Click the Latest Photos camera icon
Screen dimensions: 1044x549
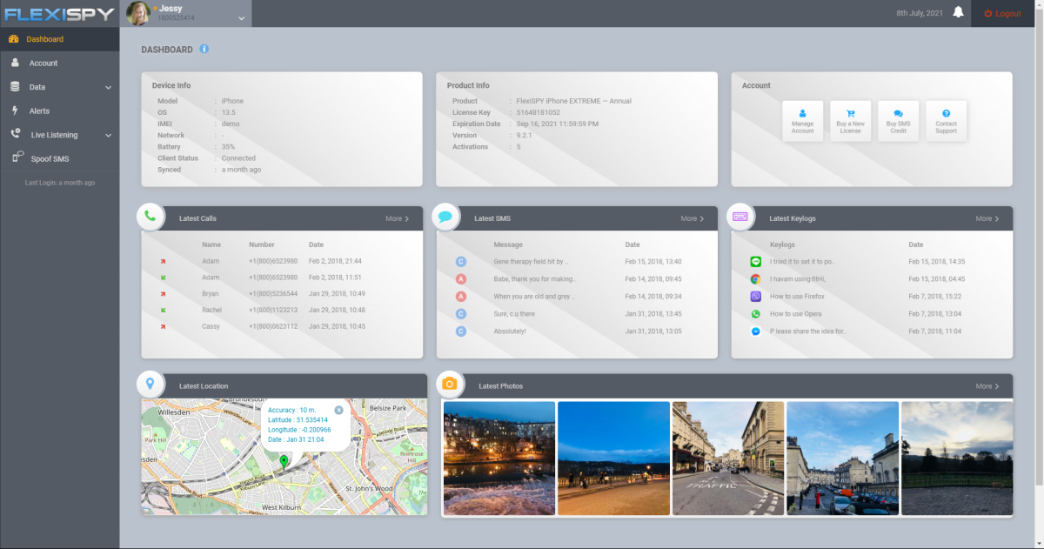pyautogui.click(x=450, y=385)
